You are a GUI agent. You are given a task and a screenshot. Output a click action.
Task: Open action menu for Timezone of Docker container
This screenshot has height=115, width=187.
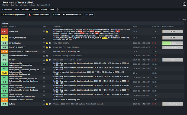[x=44, y=100]
